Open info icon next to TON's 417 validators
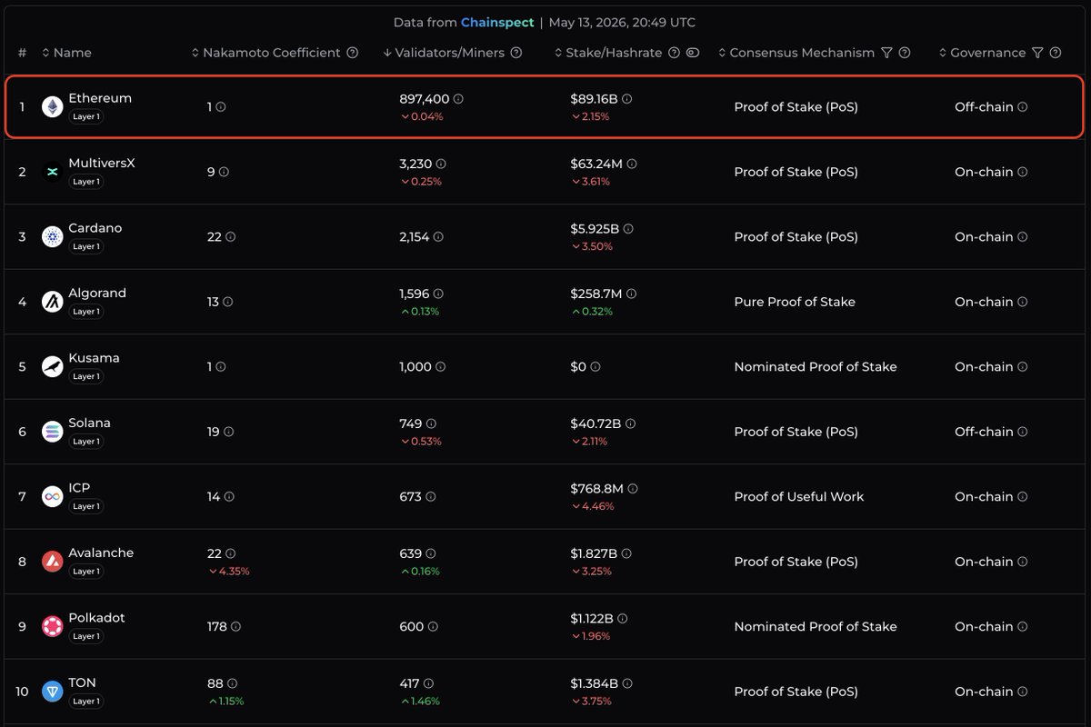Image resolution: width=1091 pixels, height=727 pixels. tap(429, 683)
